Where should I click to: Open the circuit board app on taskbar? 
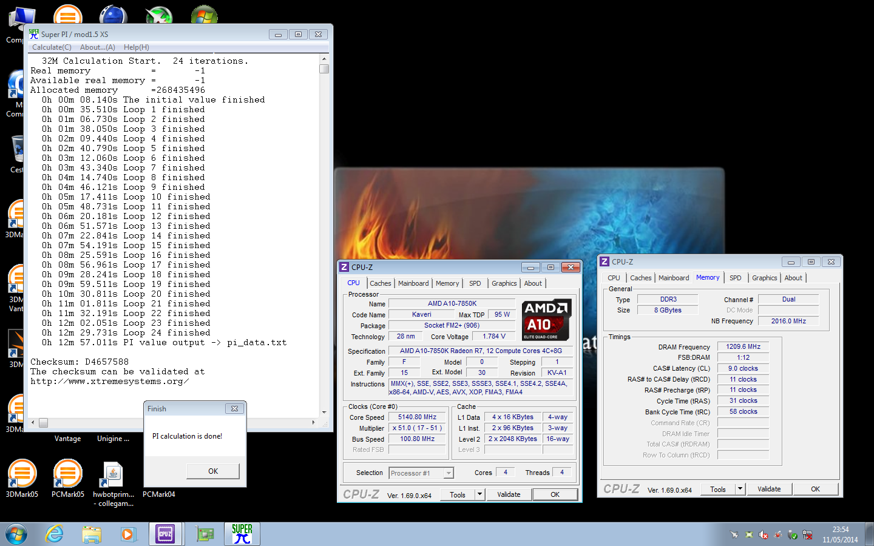[x=205, y=534]
